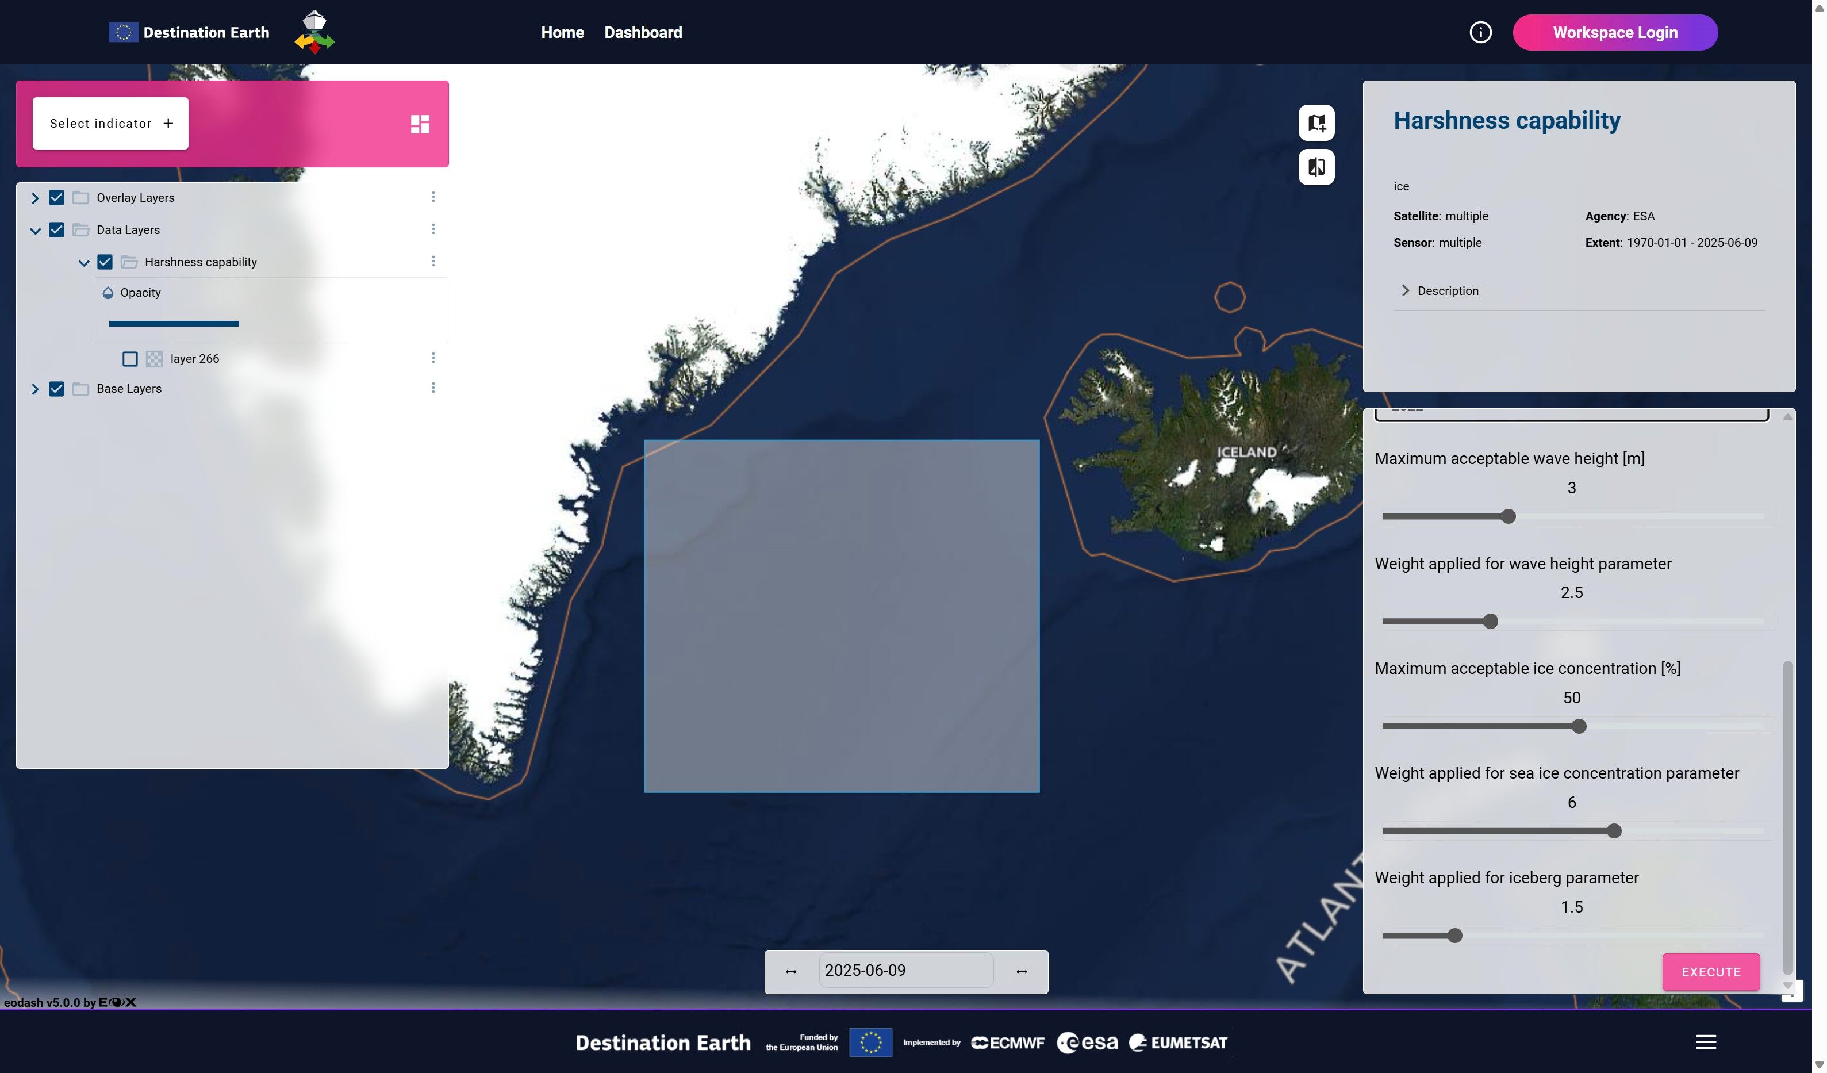The width and height of the screenshot is (1827, 1073).
Task: Click the add map layer icon
Action: tap(1316, 122)
